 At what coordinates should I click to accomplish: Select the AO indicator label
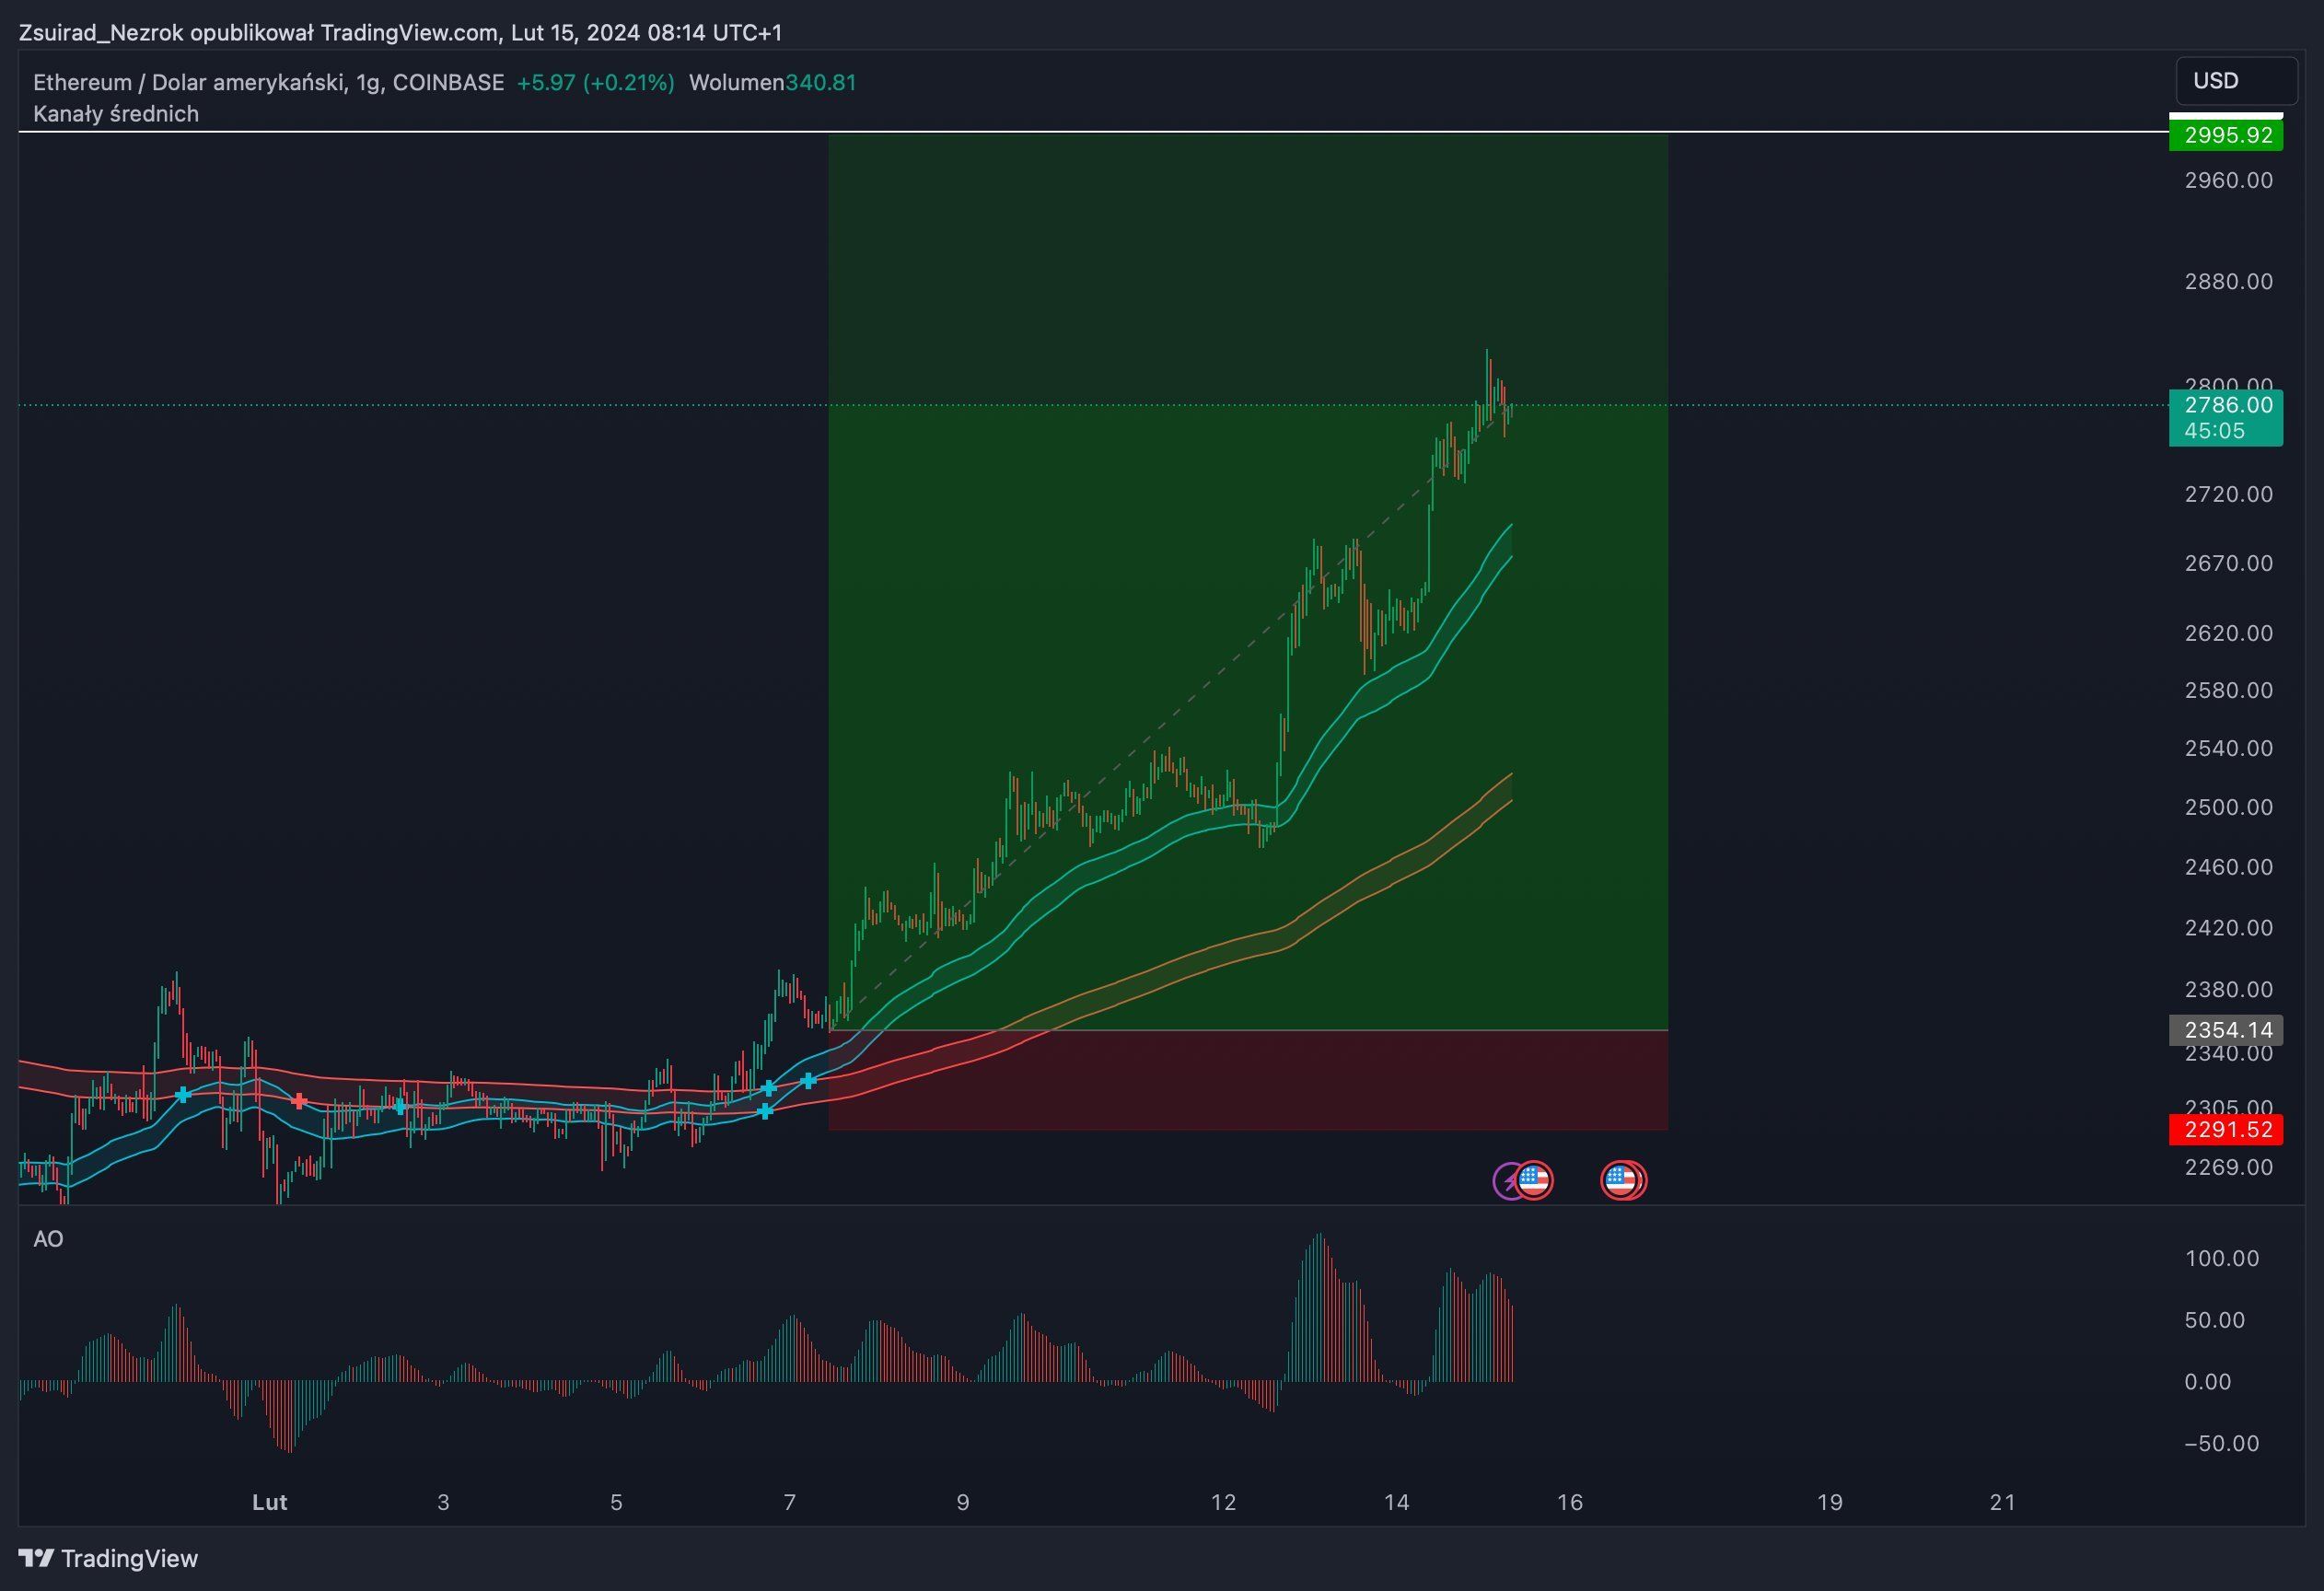[x=48, y=1239]
